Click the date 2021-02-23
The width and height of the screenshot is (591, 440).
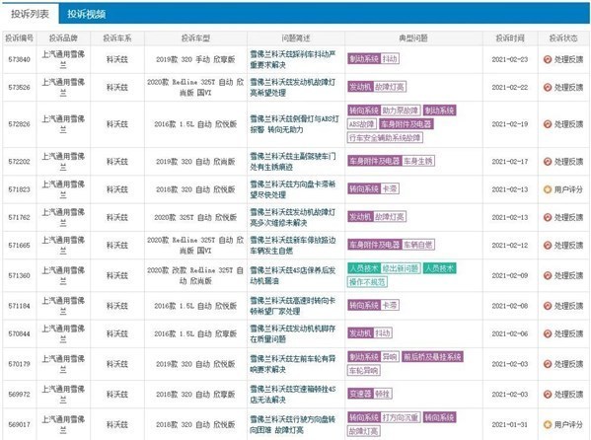click(x=510, y=59)
